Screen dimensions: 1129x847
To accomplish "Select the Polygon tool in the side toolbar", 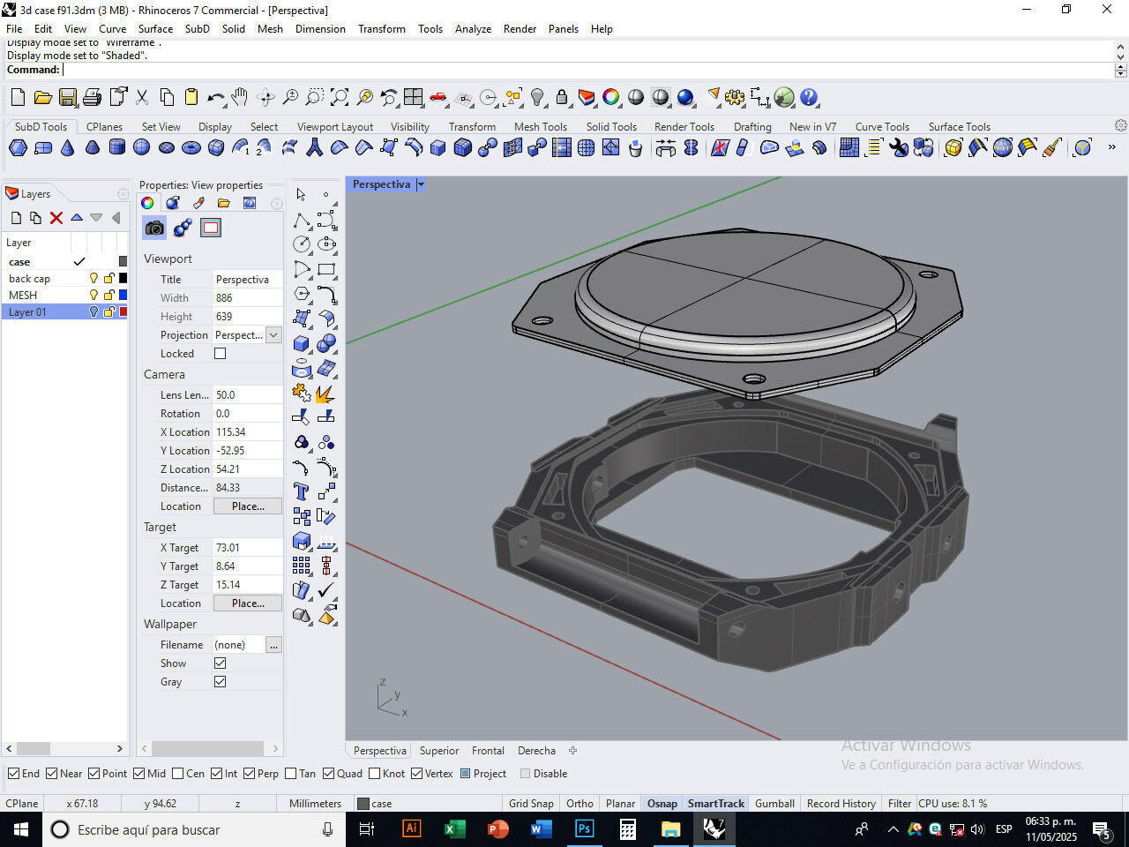I will (302, 294).
